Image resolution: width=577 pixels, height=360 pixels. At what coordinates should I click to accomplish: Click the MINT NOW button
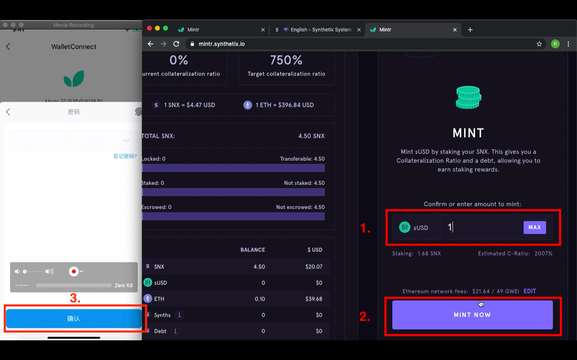coord(472,315)
